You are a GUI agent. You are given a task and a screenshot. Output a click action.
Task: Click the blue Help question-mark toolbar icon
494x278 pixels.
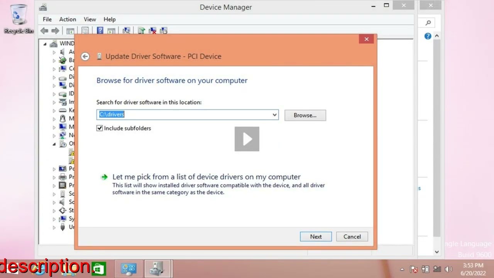click(x=100, y=31)
